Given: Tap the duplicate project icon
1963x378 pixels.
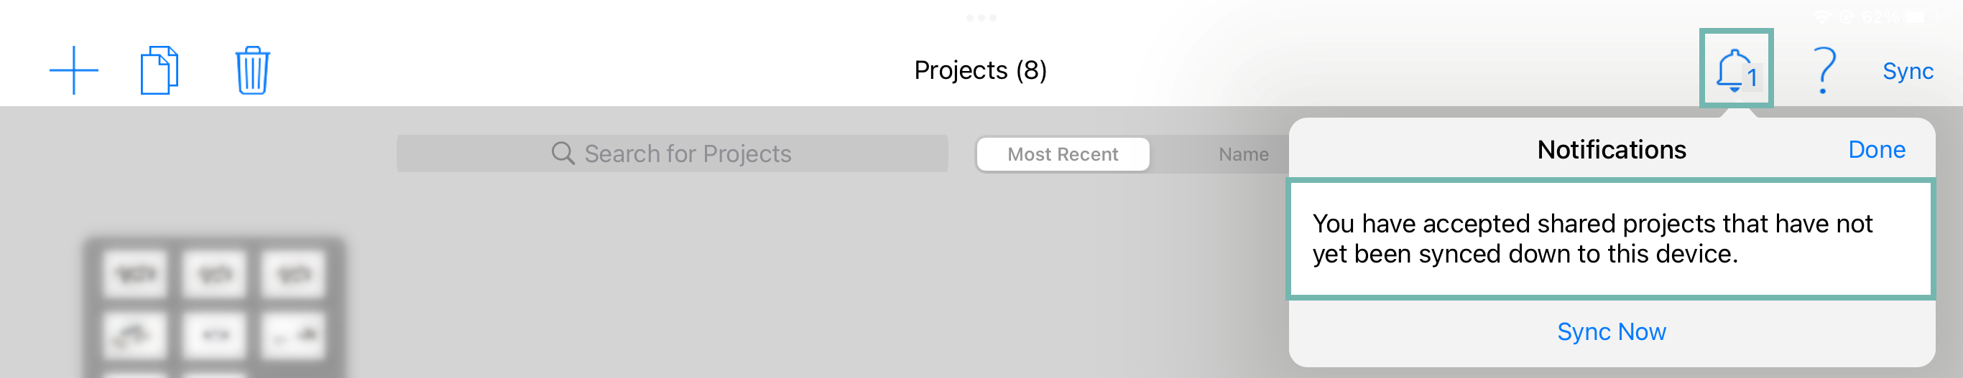Looking at the screenshot, I should tap(160, 70).
